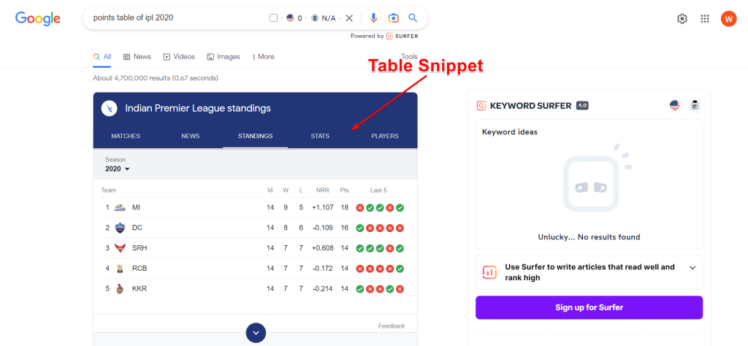Click into the Google search input field
The height and width of the screenshot is (346, 748).
point(175,18)
